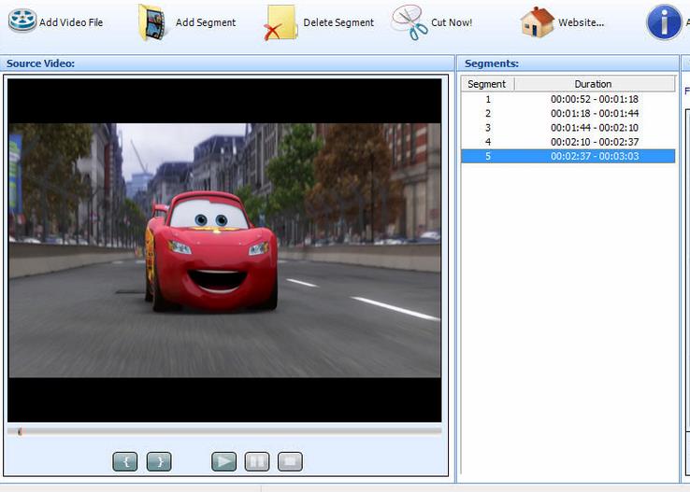Play the source video
Image resolution: width=690 pixels, height=492 pixels.
point(223,461)
